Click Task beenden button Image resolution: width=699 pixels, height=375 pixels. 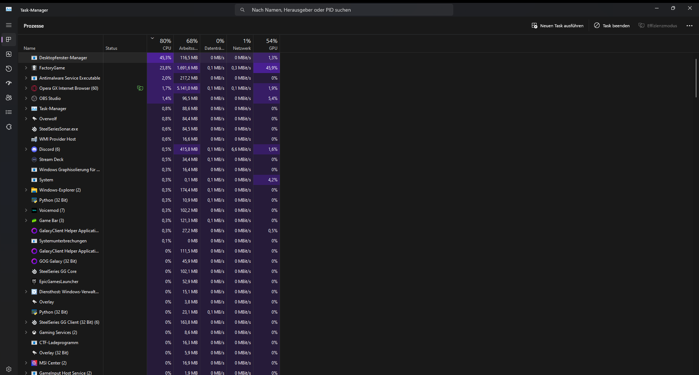pos(612,26)
